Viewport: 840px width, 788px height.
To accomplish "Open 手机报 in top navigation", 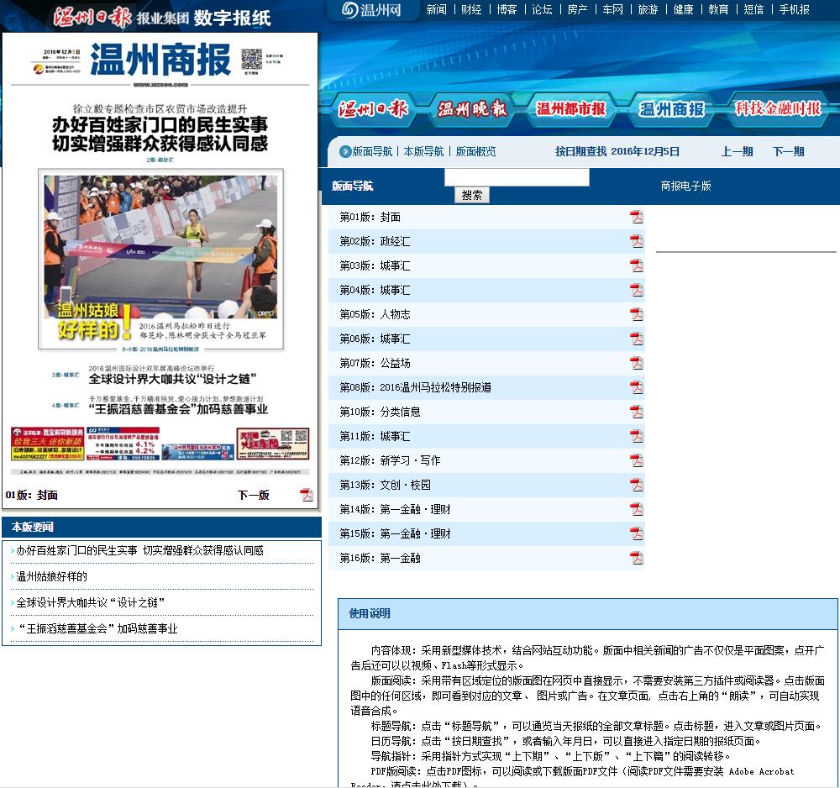I will [795, 9].
